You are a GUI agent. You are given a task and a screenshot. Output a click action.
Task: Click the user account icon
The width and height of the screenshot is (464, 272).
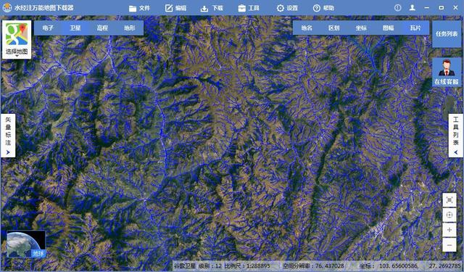(x=413, y=8)
